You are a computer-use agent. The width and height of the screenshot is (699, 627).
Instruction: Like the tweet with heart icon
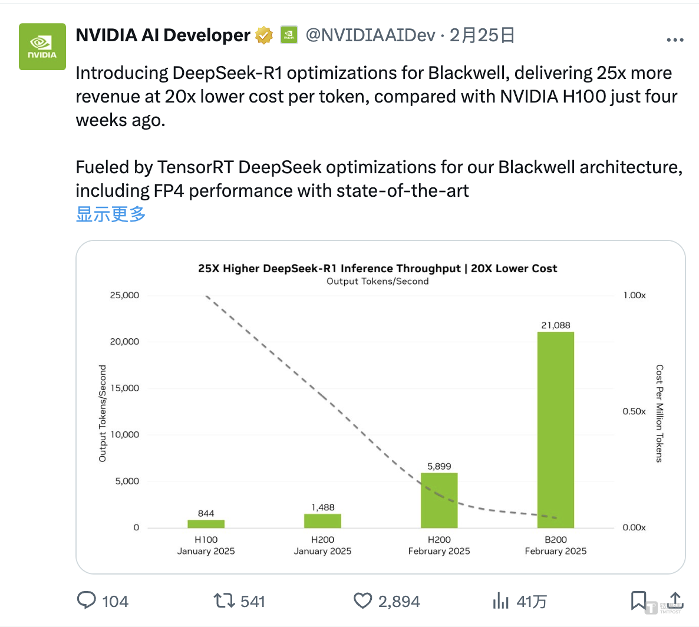point(362,600)
